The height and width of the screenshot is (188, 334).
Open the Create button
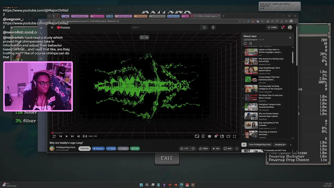point(272,27)
